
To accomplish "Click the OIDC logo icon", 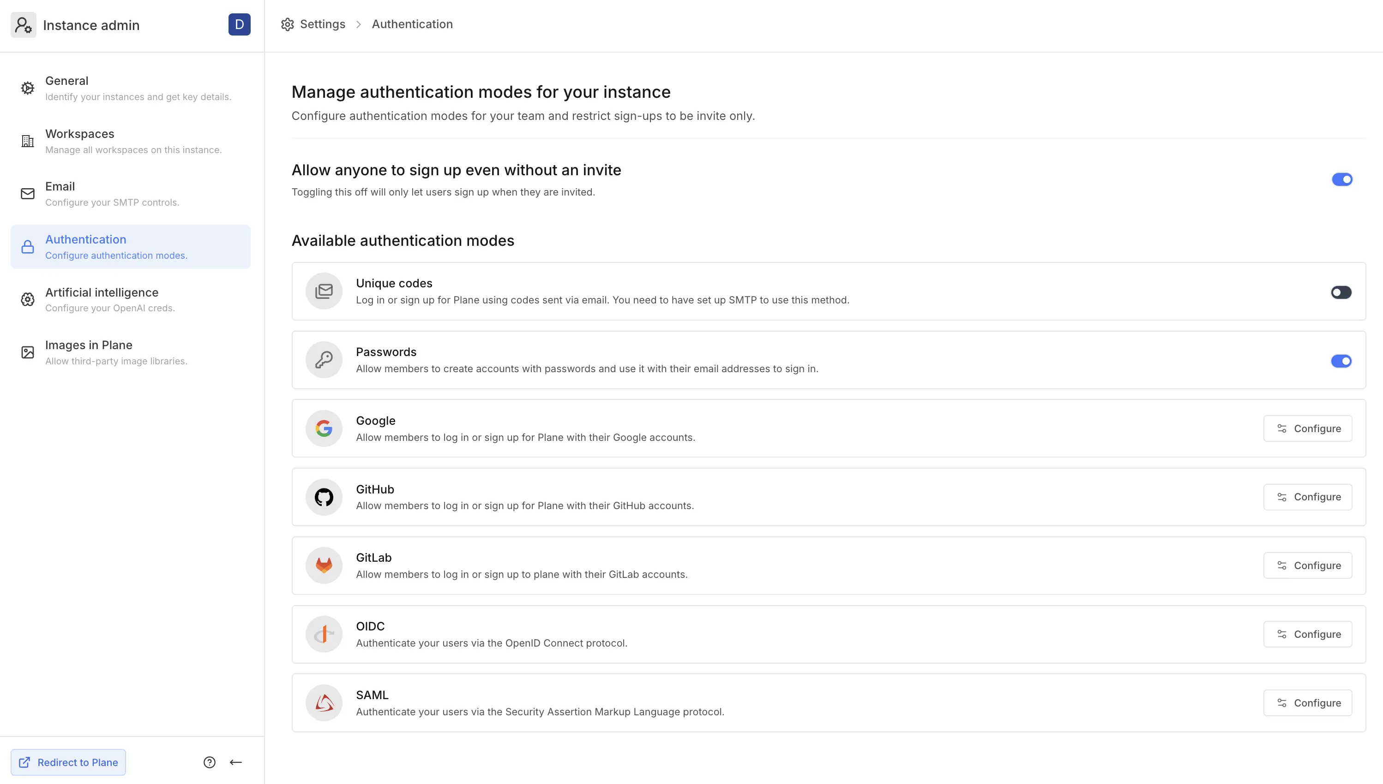I will coord(324,634).
